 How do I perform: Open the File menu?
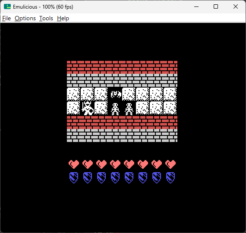(6, 19)
